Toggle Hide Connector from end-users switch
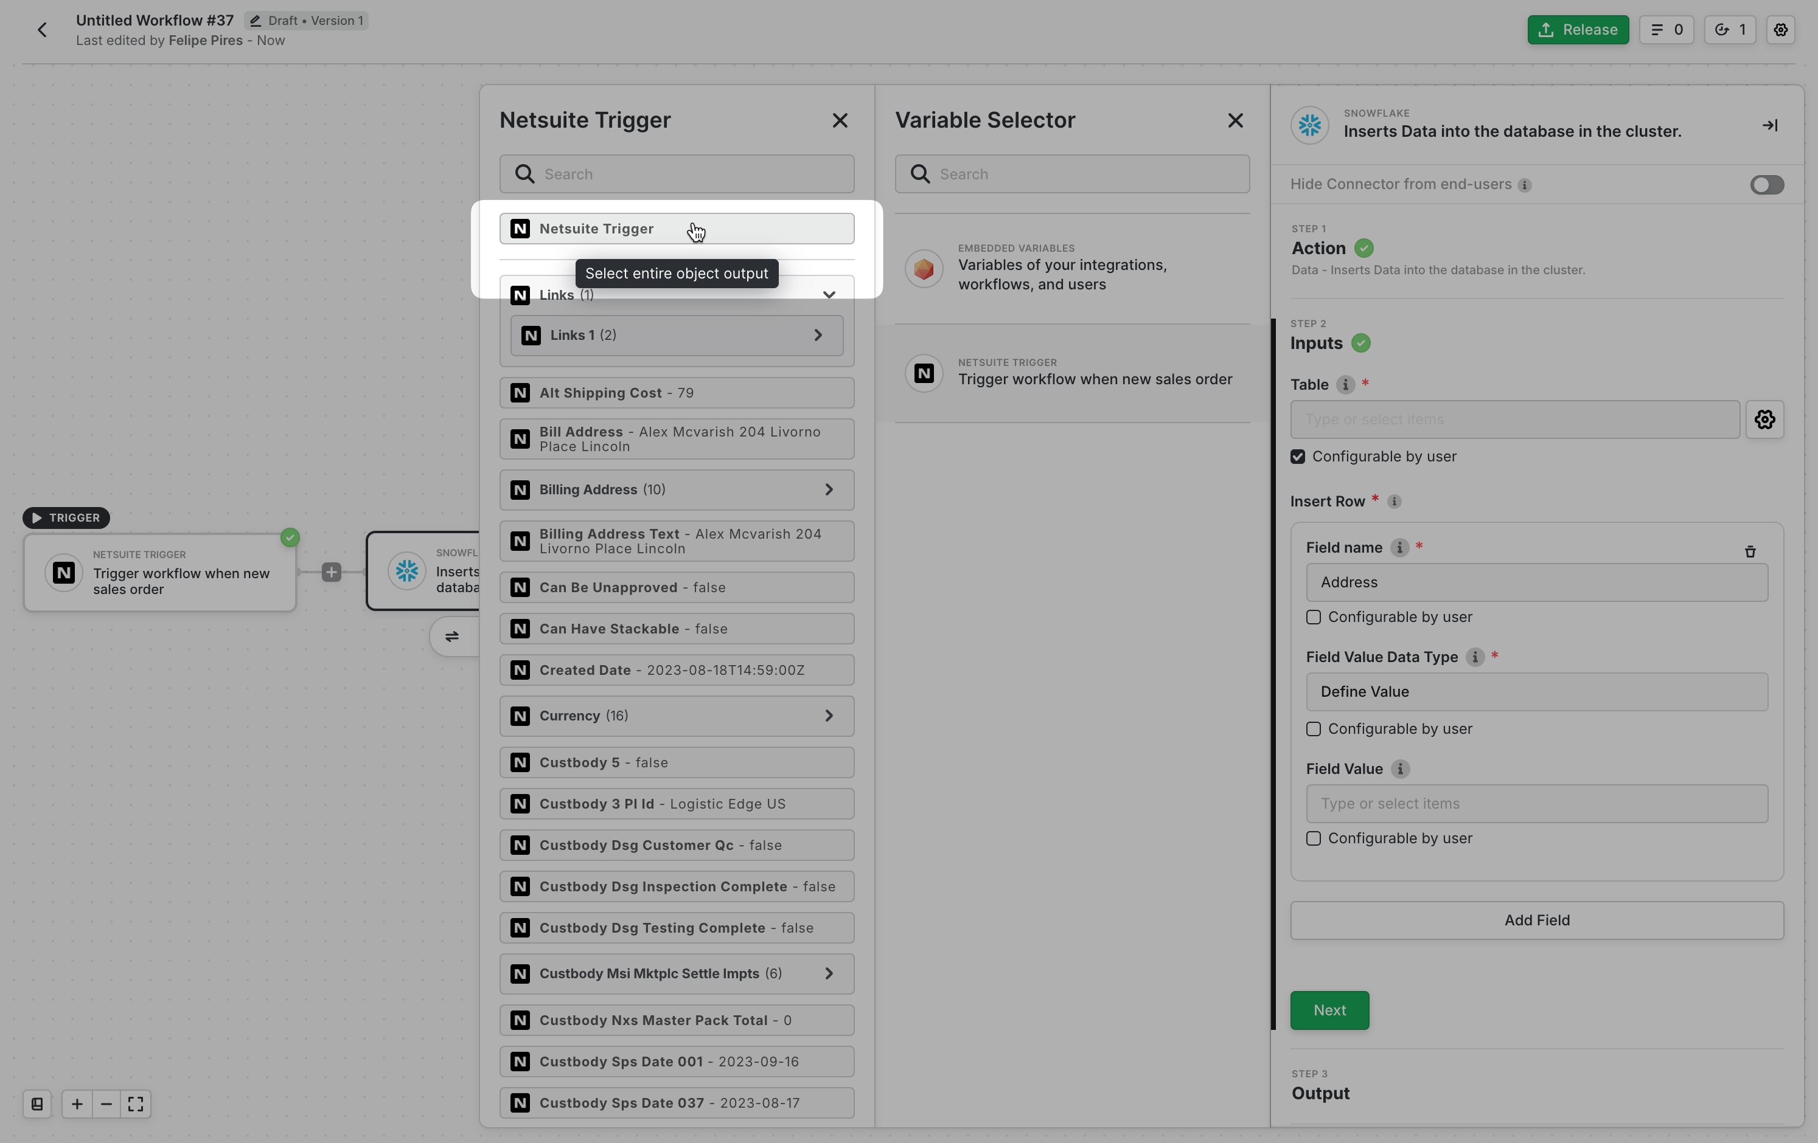The height and width of the screenshot is (1143, 1818). point(1767,185)
